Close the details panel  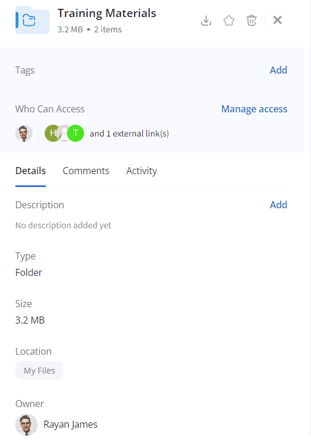click(x=277, y=20)
